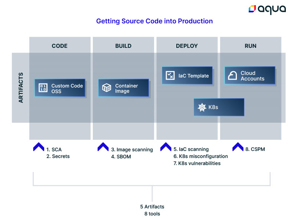
Task: Select the CODE column header
Action: pos(60,46)
